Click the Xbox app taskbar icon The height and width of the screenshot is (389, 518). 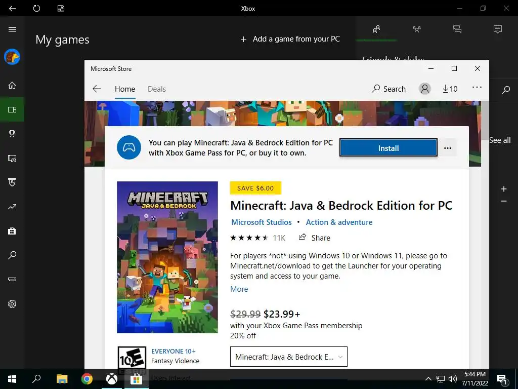(112, 379)
